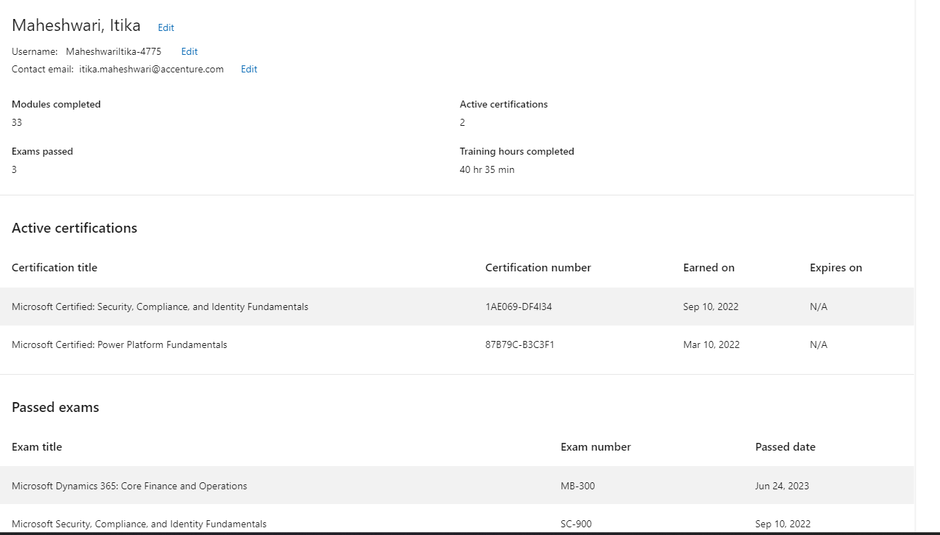Select Security, Compliance, and Identity Fundamentals certification row
This screenshot has width=940, height=535.
point(457,307)
